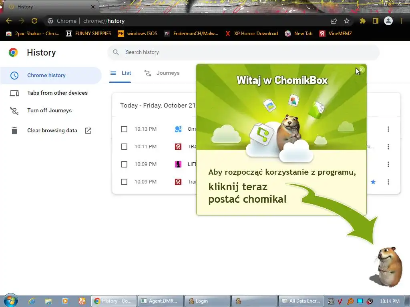Screen dimensions: 410x307
Task: Open the clock showing 10:14 PM
Action: (x=390, y=301)
